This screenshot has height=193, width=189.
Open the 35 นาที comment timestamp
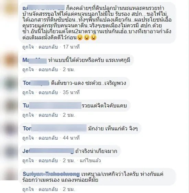pos(71,92)
